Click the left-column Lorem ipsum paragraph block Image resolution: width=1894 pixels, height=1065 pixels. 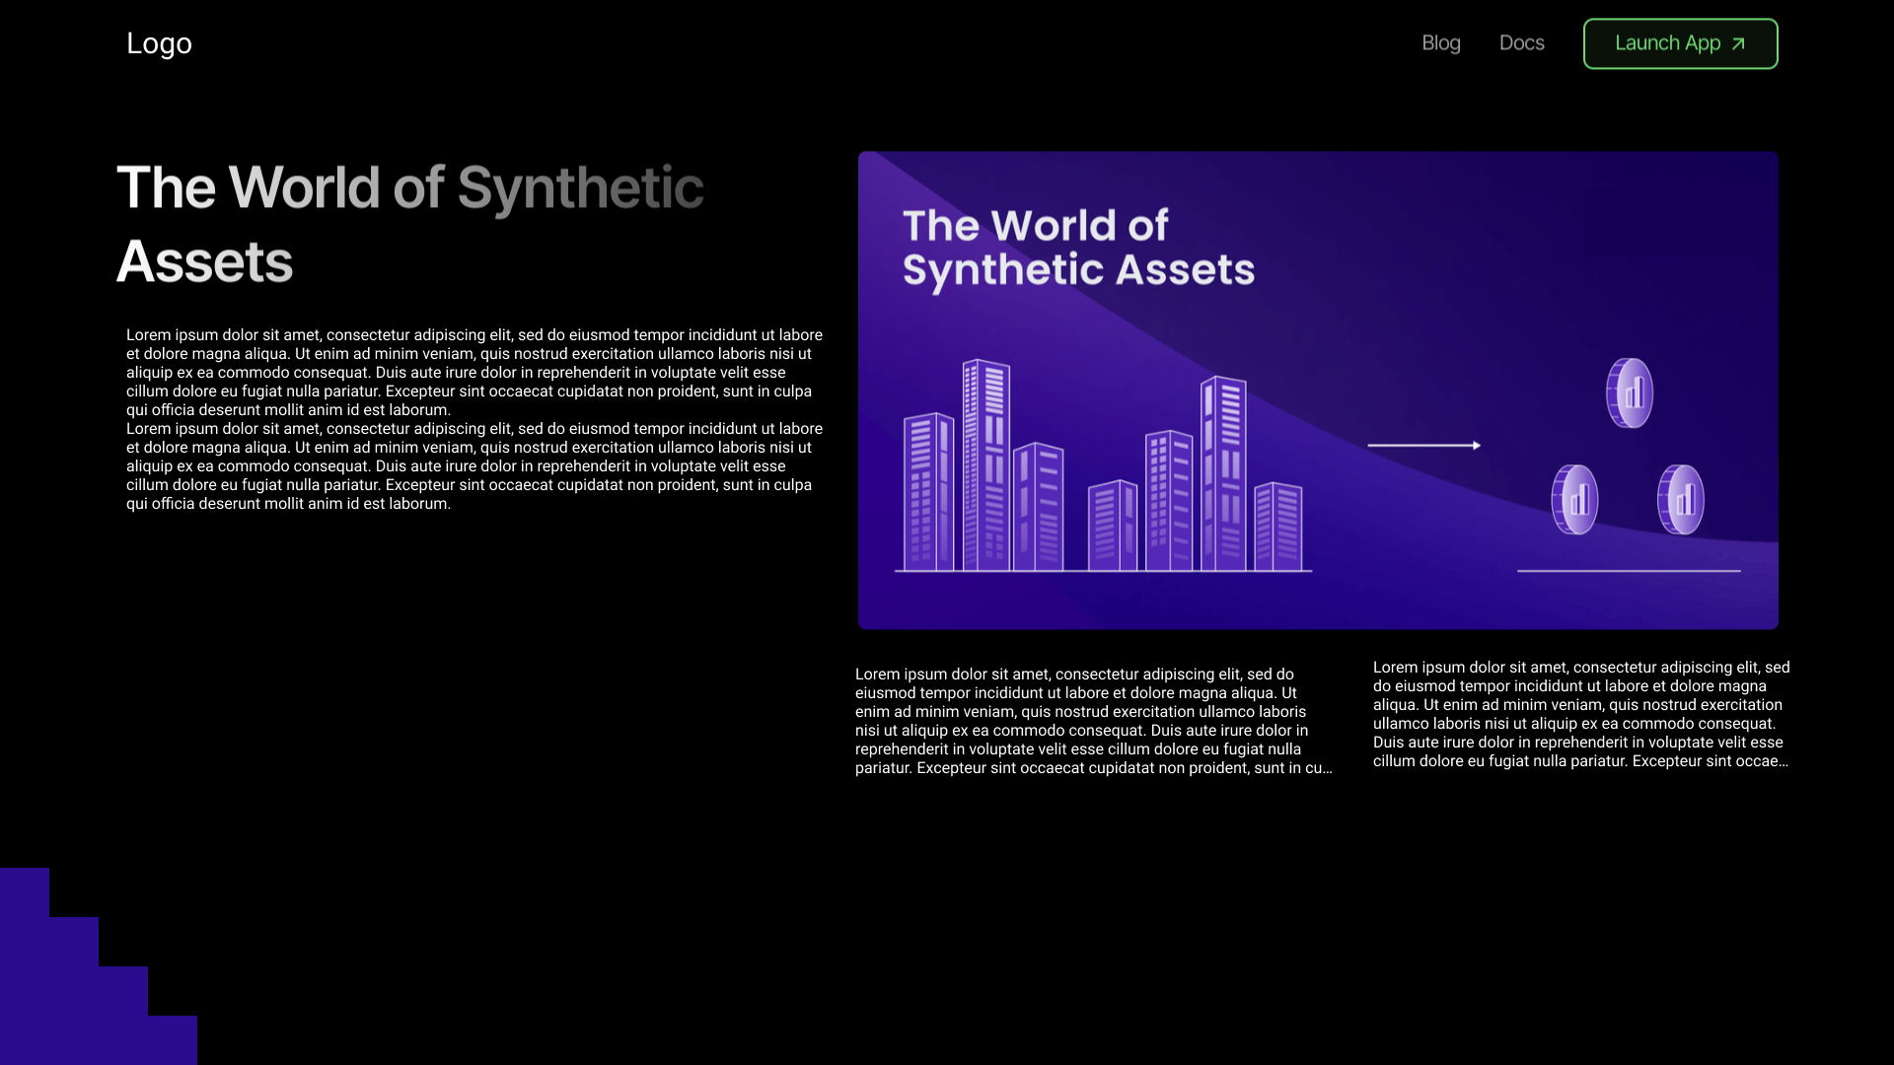[474, 419]
